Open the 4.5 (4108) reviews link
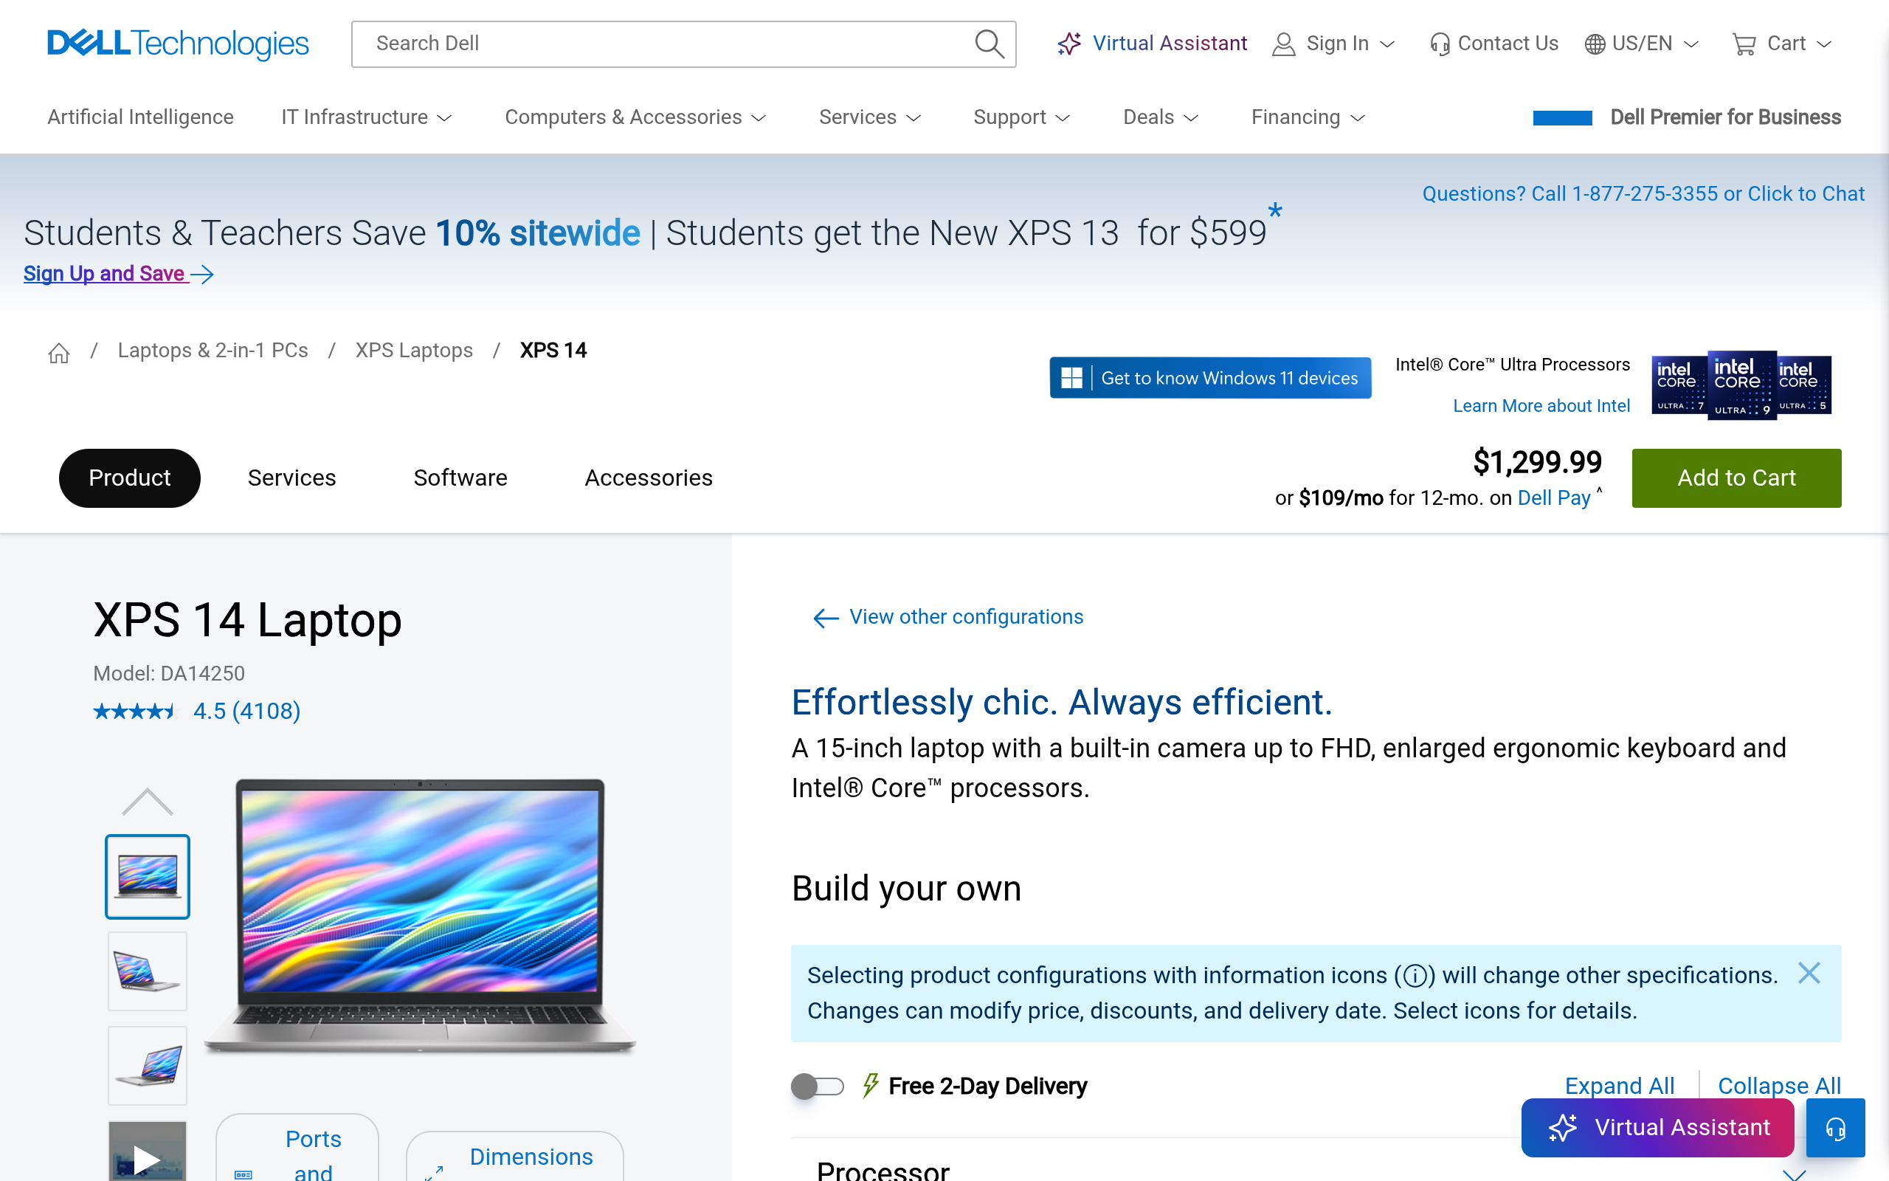The image size is (1889, 1181). click(246, 712)
